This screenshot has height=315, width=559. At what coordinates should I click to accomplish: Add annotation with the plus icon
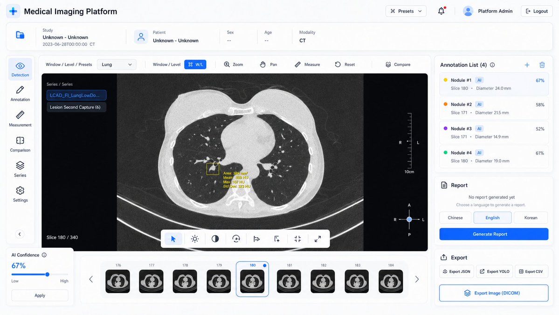click(x=527, y=65)
